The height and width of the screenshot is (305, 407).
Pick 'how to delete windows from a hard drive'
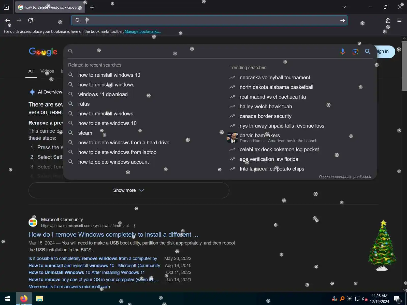click(124, 143)
